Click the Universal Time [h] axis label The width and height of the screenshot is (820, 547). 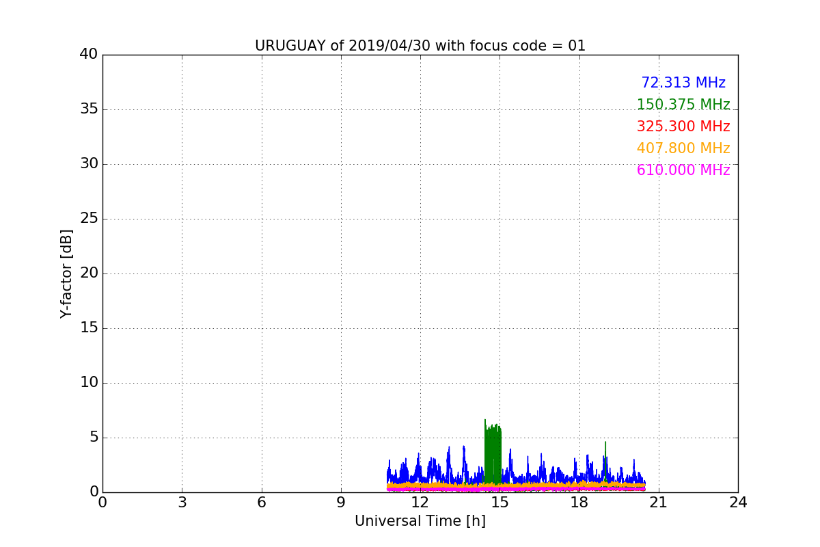[x=420, y=521]
